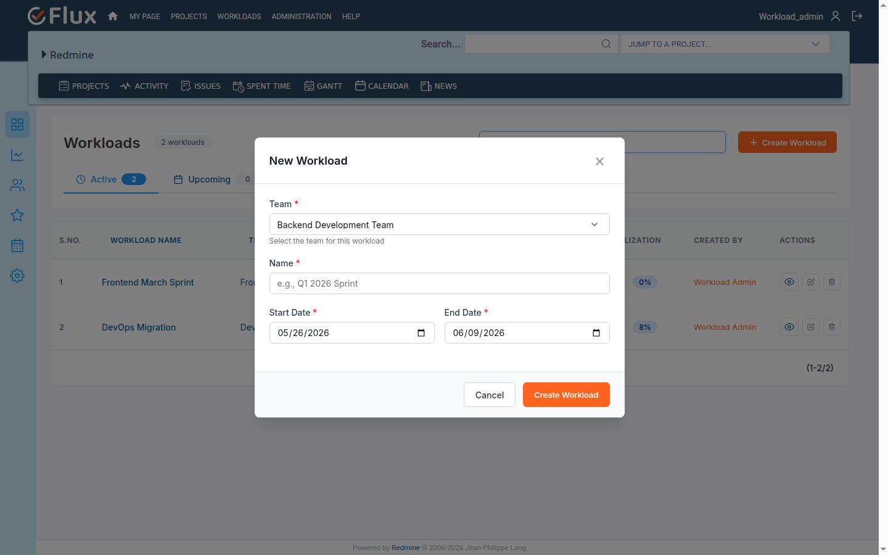Open Gantt in the project toolbar
Viewport: 888px width, 555px height.
(x=323, y=86)
